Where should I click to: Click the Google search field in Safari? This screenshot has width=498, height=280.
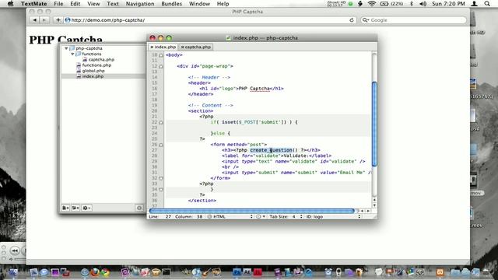414,20
